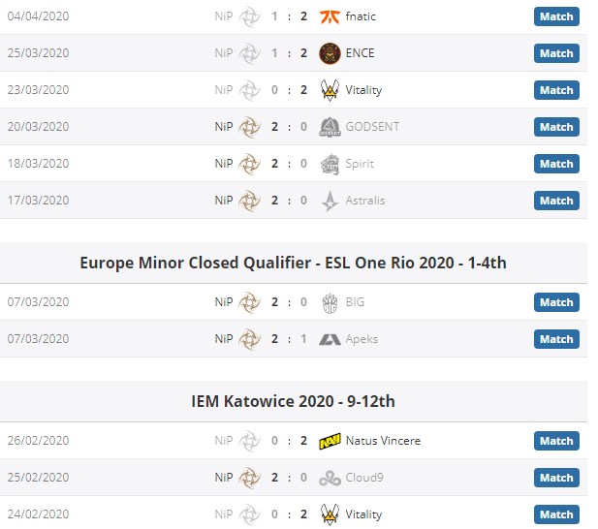Click the GODSENT team logo
Viewport: 598px width, 529px height.
tap(330, 127)
